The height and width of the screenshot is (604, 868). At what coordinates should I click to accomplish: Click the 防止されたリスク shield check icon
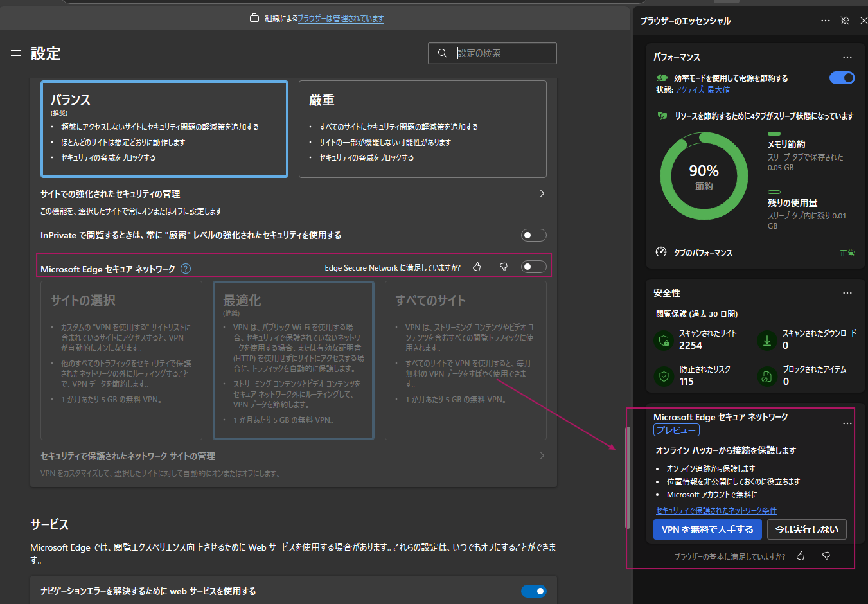[664, 376]
